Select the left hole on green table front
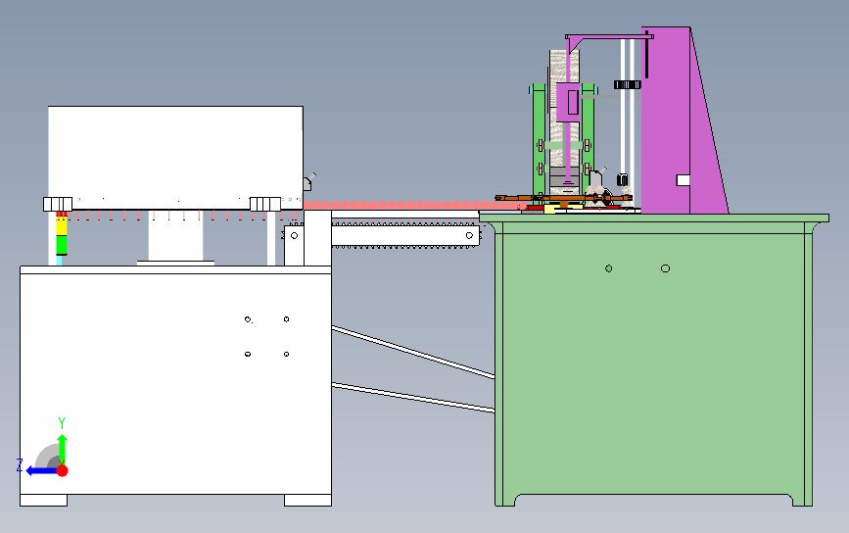 [608, 268]
